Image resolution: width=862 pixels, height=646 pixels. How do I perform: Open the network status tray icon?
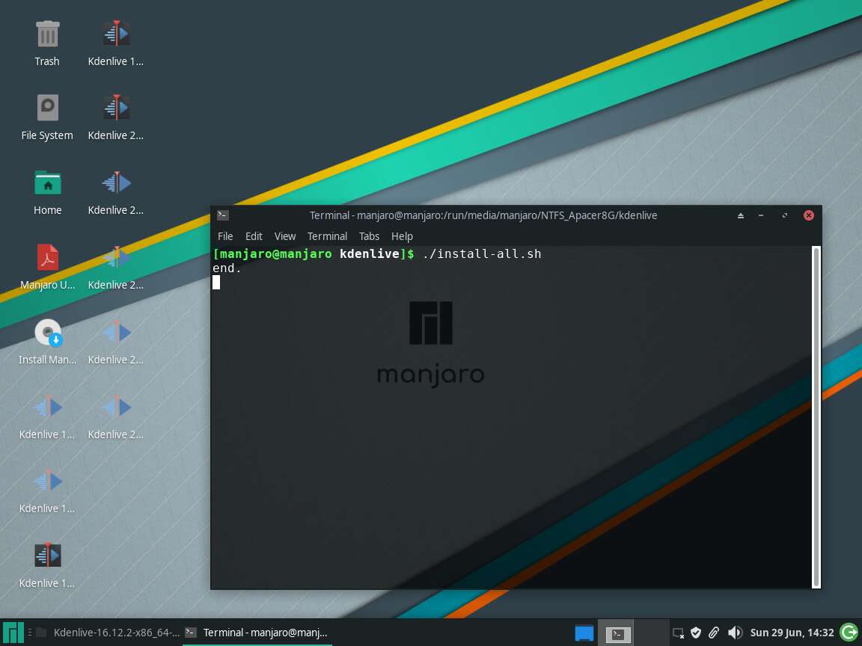tap(679, 633)
